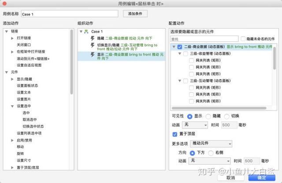The height and width of the screenshot is (183, 282).
Task: Select the 旋转 action
Action: (20, 154)
